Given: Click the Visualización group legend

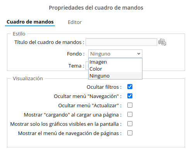Looking at the screenshot, I should tap(28, 78).
